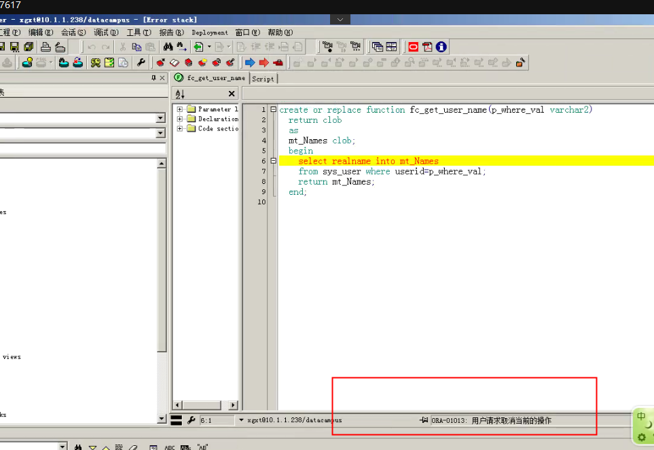This screenshot has height=450, width=654.
Task: Click the Window list icon
Action: point(378,47)
